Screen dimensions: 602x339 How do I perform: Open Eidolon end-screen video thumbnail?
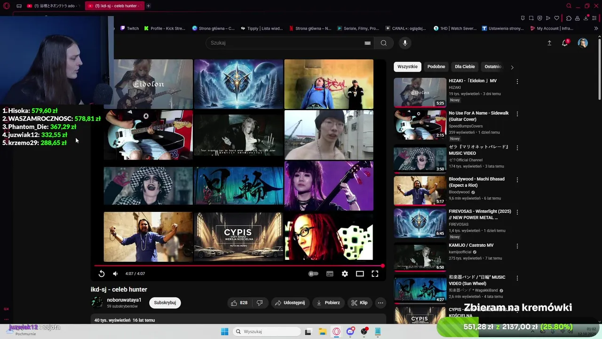(148, 84)
